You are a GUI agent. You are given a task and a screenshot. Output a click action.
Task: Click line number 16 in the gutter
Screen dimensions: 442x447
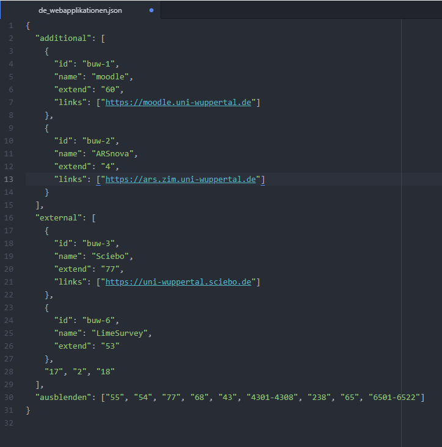[9, 218]
